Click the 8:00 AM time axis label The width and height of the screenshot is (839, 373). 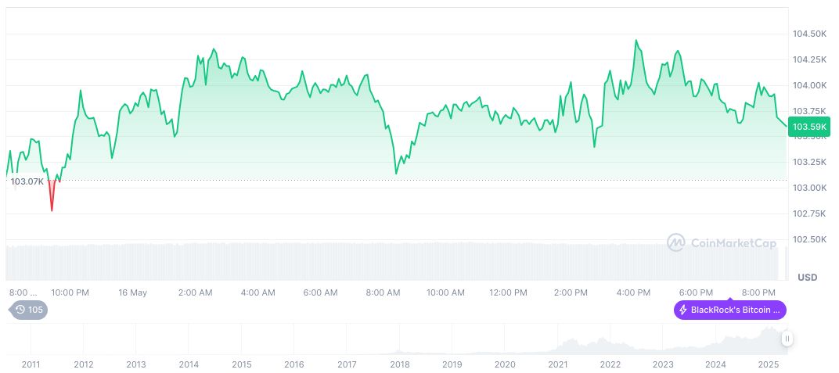tap(383, 292)
